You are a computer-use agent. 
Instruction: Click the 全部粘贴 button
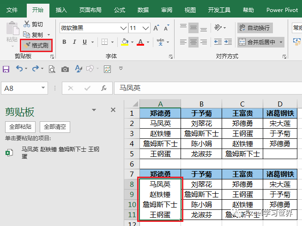[x=20, y=127]
